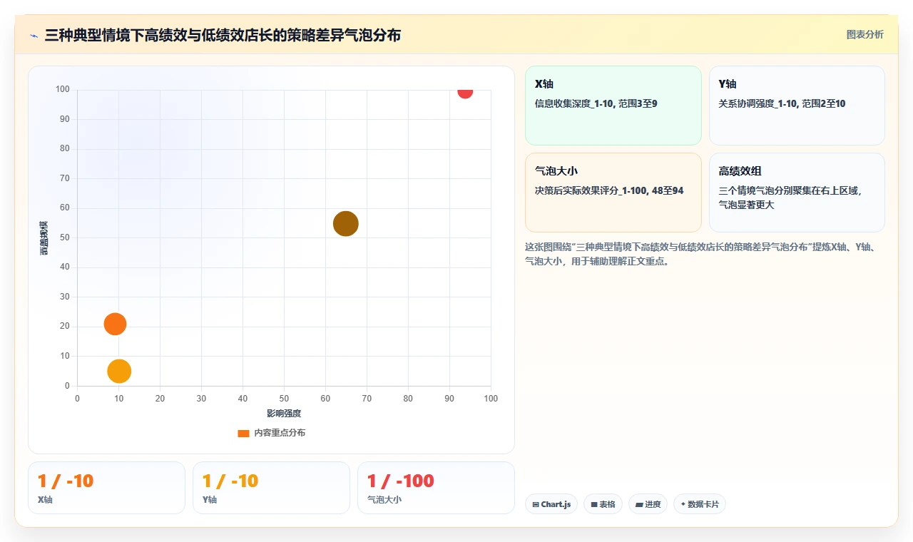Click the lightning icon beside the title
The image size is (913, 542).
click(34, 36)
